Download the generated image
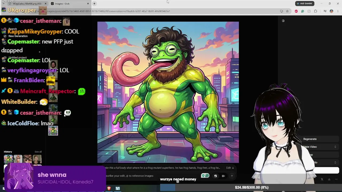Screen dimensions: 342x192 (x=329, y=179)
